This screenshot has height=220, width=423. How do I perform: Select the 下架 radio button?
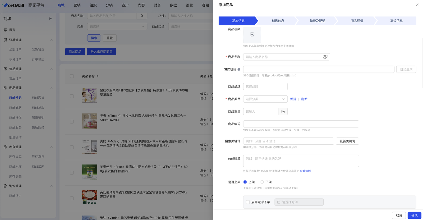[262, 182]
